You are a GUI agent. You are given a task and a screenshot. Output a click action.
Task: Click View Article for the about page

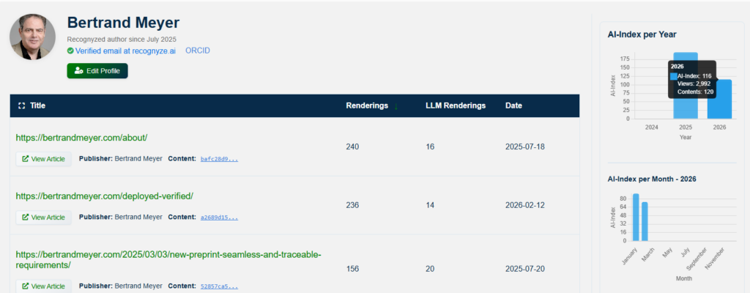(x=44, y=158)
